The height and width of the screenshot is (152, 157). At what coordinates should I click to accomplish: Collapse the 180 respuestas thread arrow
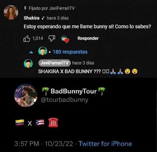point(31,52)
